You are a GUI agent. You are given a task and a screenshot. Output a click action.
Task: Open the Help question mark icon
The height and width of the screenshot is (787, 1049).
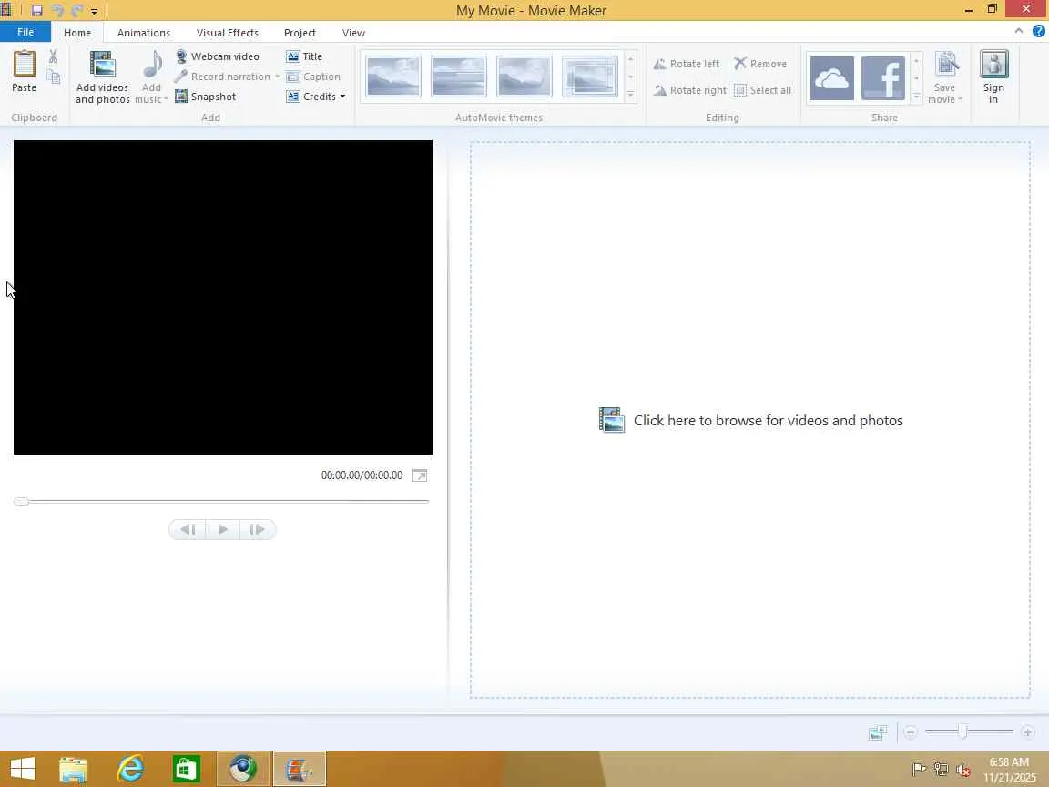[1038, 31]
